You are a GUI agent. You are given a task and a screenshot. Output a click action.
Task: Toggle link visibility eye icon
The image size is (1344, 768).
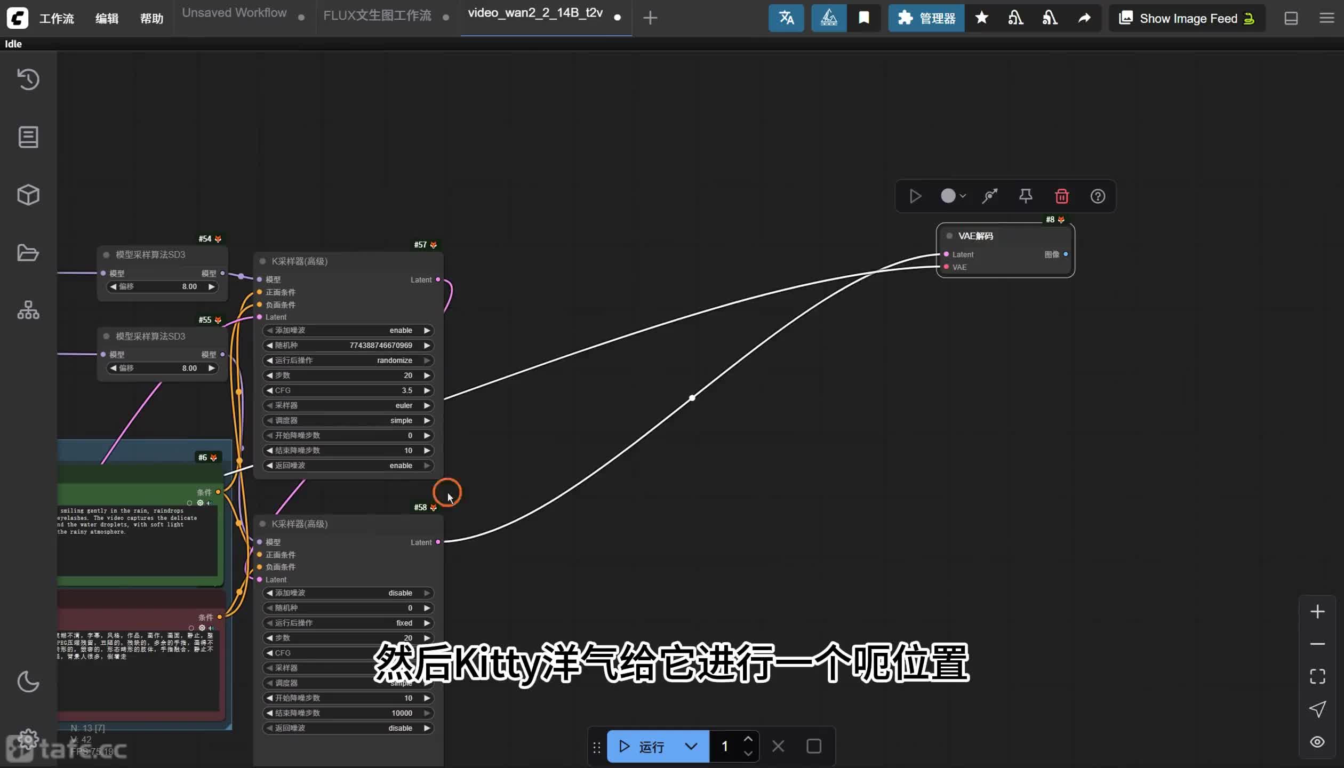[x=1317, y=742]
